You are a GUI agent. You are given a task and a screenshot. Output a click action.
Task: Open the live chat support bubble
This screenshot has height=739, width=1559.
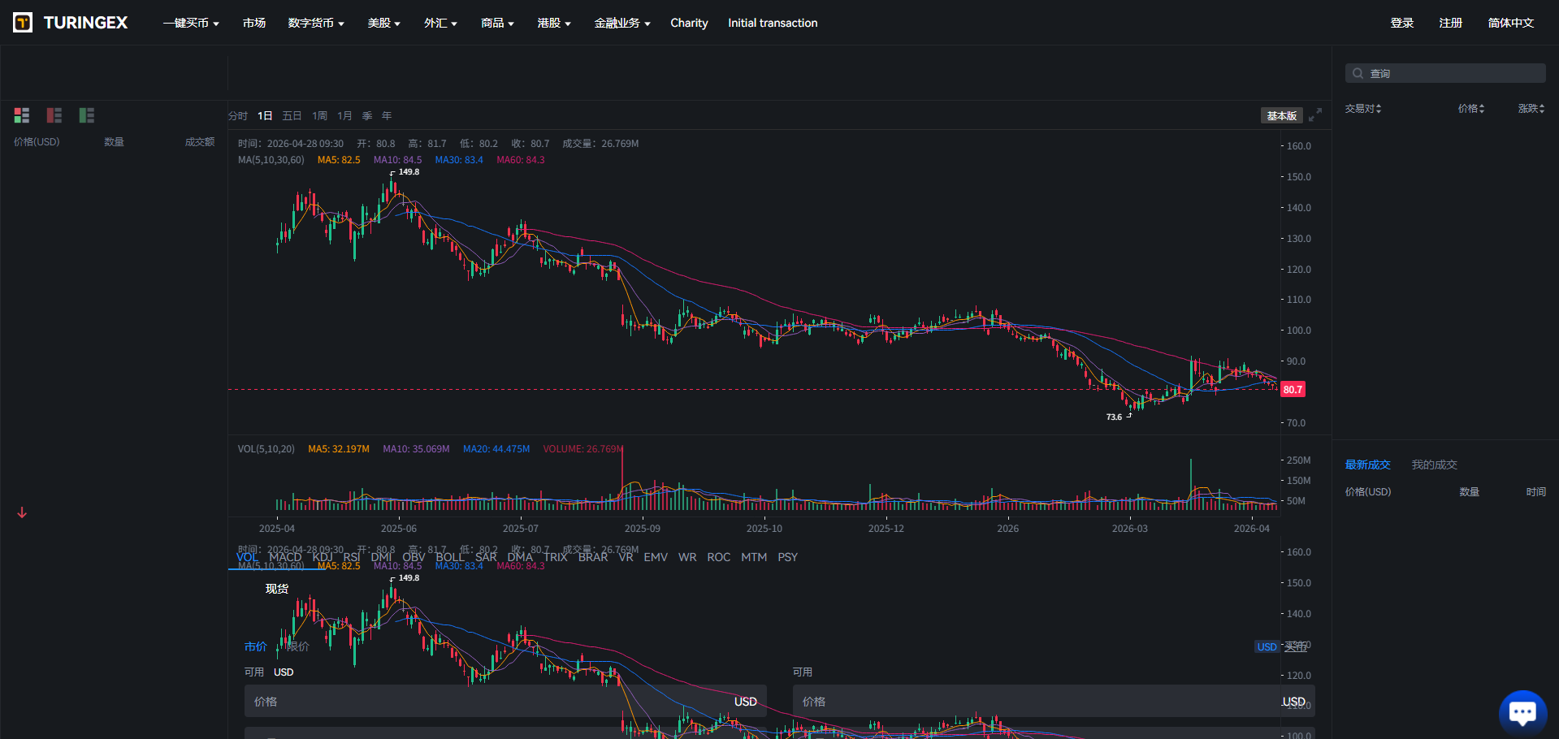1522,712
